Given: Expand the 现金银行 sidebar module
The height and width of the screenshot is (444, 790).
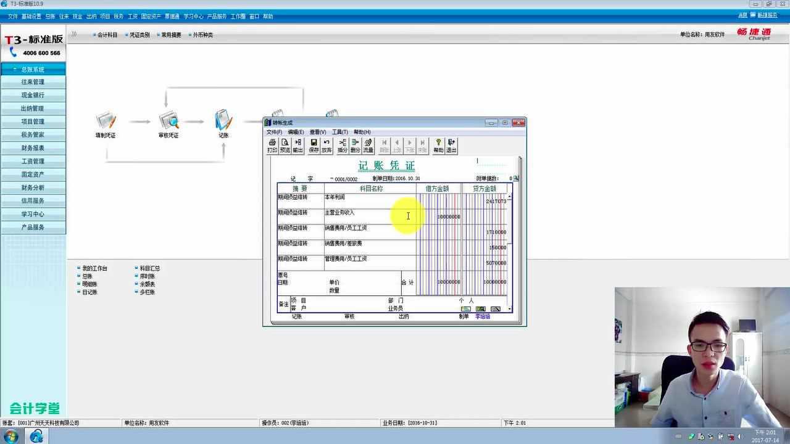Looking at the screenshot, I should (33, 95).
